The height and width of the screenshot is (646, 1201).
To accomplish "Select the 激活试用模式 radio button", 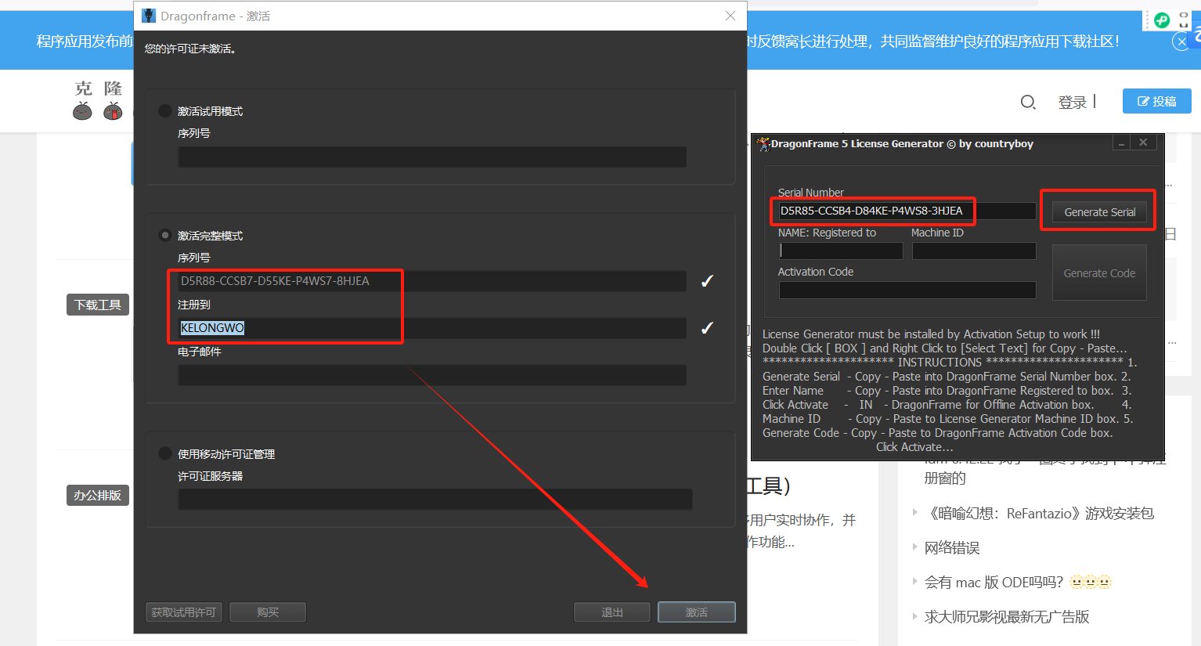I will click(x=165, y=111).
